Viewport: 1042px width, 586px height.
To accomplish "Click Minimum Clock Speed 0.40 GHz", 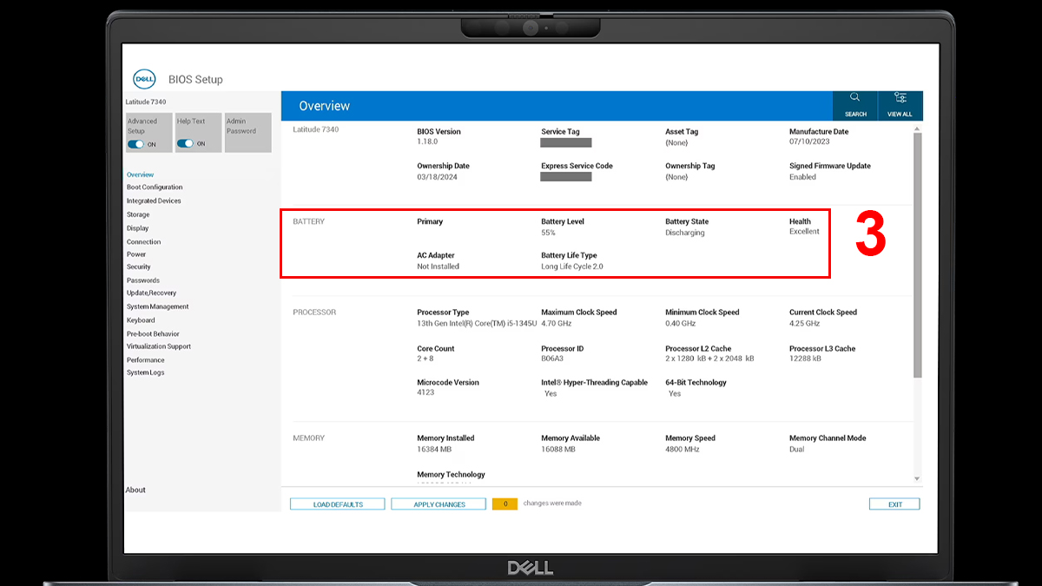I will point(680,323).
